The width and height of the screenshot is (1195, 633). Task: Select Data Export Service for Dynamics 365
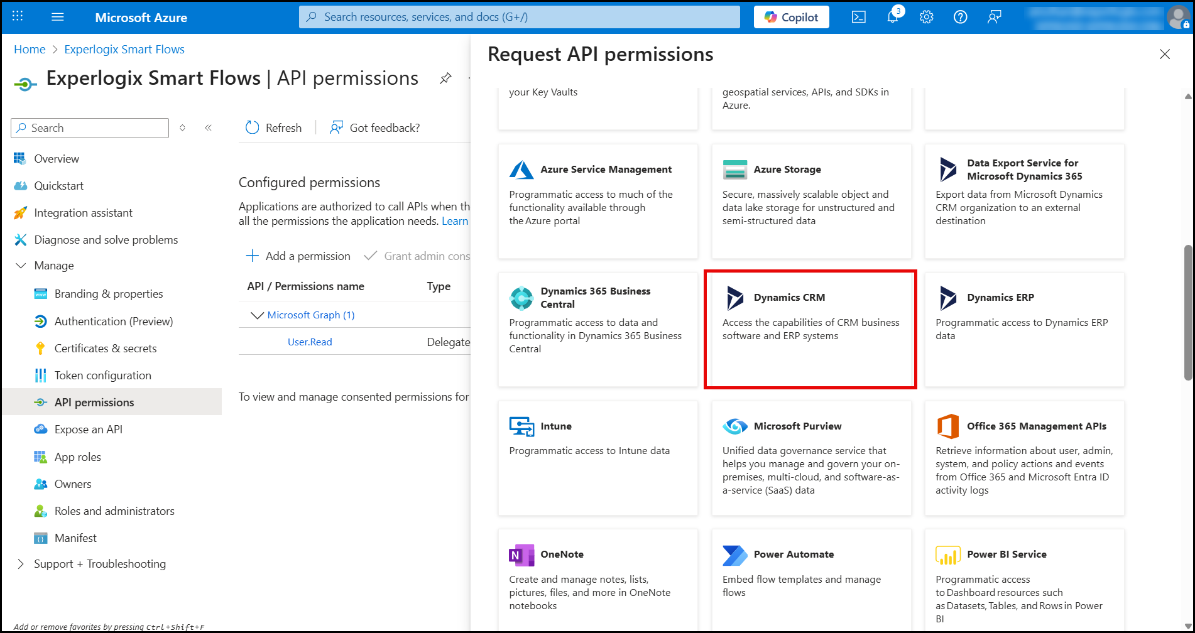(1024, 202)
